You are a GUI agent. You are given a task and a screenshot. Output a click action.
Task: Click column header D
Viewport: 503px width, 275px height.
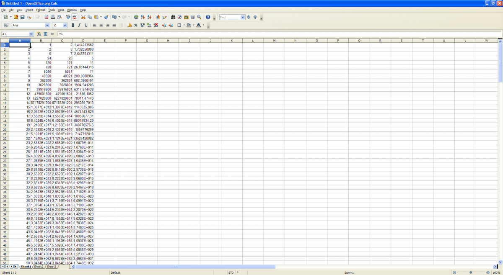click(x=83, y=41)
